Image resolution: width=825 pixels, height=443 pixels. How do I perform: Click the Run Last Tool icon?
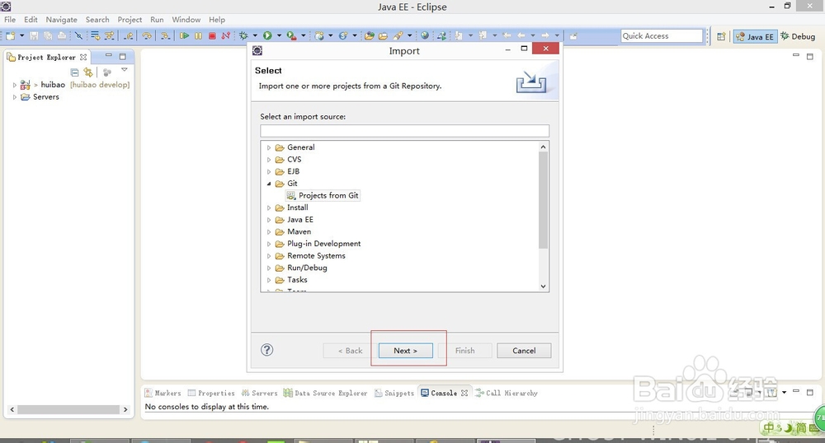(291, 35)
